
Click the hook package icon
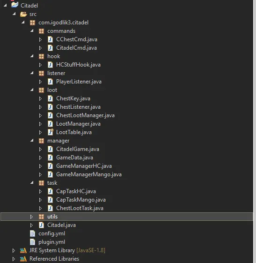coord(41,56)
